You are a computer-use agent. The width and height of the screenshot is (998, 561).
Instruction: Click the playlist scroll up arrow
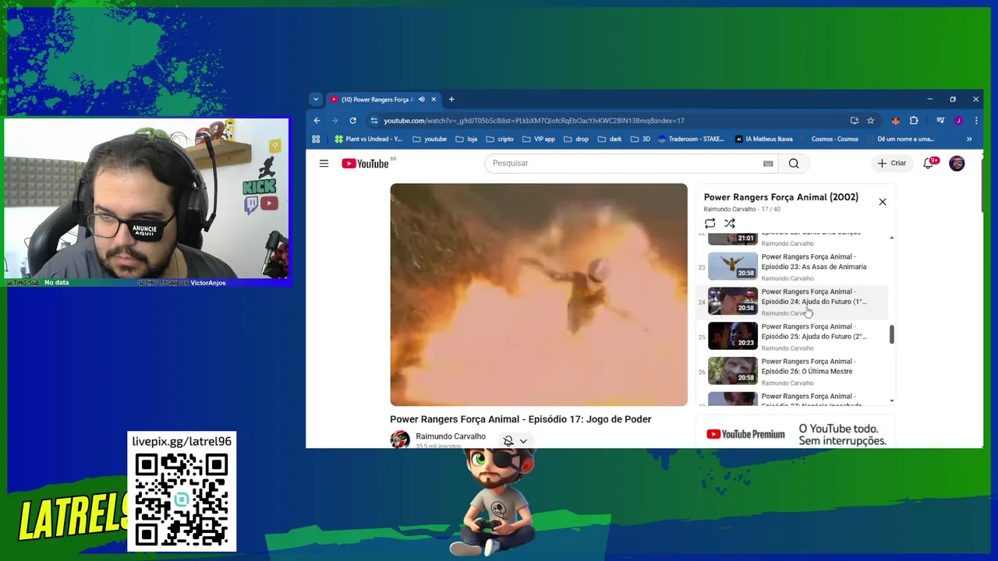point(892,237)
